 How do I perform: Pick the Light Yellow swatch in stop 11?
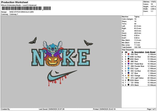tap(128, 78)
